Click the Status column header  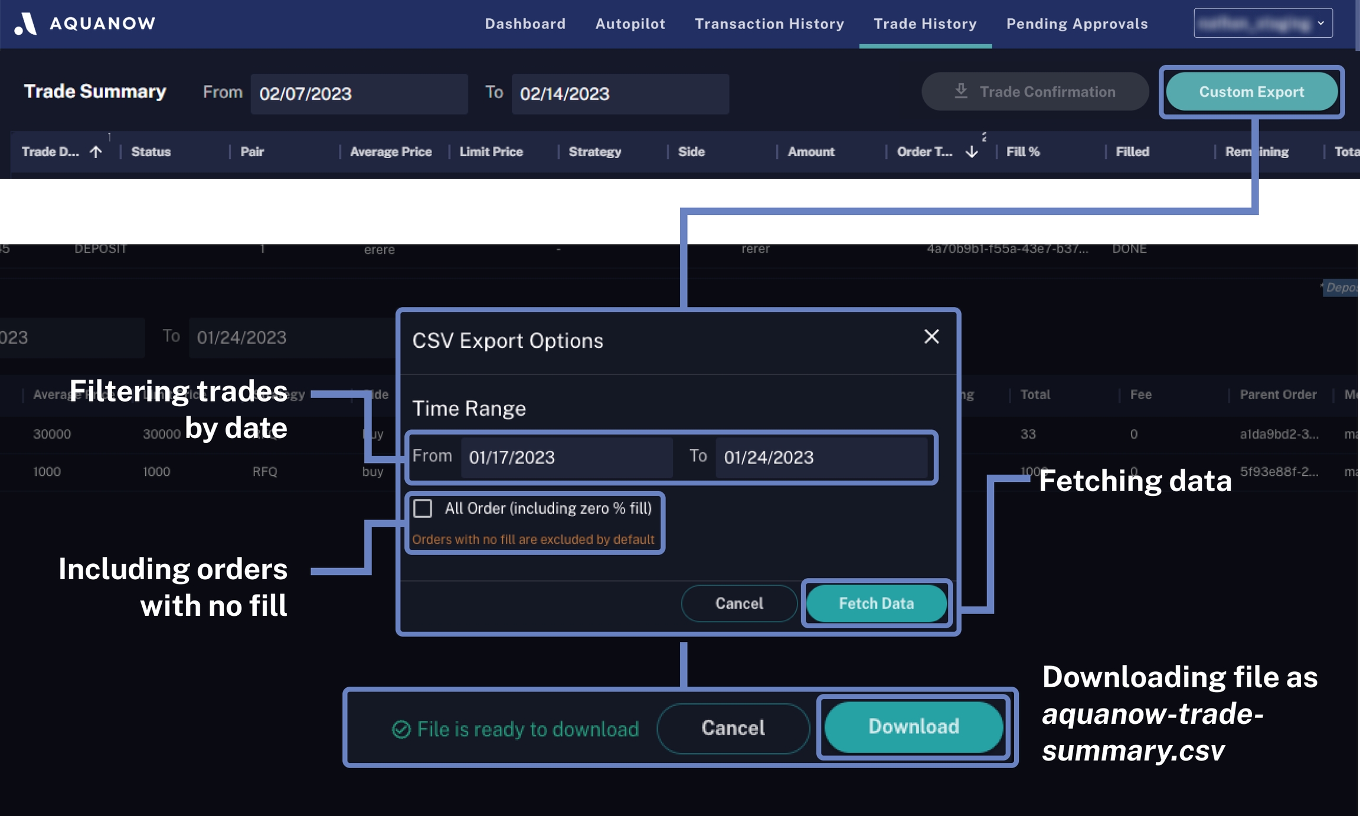click(151, 152)
